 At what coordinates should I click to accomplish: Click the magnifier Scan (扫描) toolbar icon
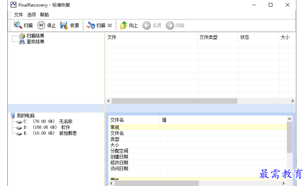[18, 25]
